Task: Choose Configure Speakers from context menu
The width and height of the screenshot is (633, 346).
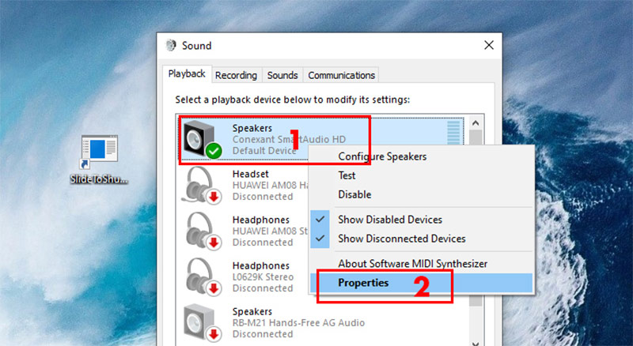Action: (382, 156)
